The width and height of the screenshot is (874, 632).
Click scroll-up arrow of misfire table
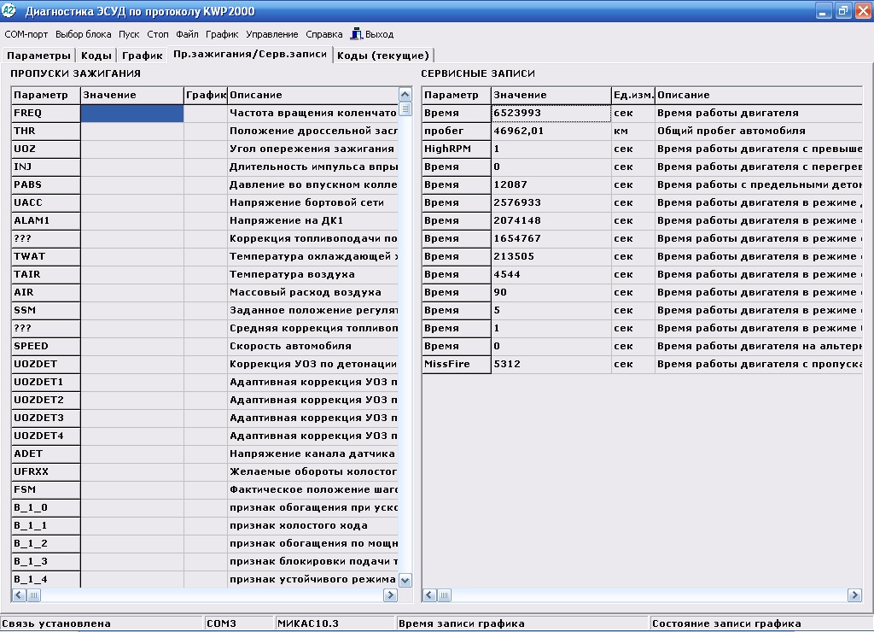[405, 94]
